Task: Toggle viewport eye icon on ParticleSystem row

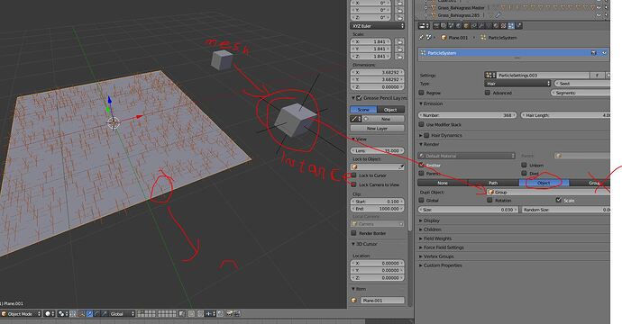Action: click(604, 53)
